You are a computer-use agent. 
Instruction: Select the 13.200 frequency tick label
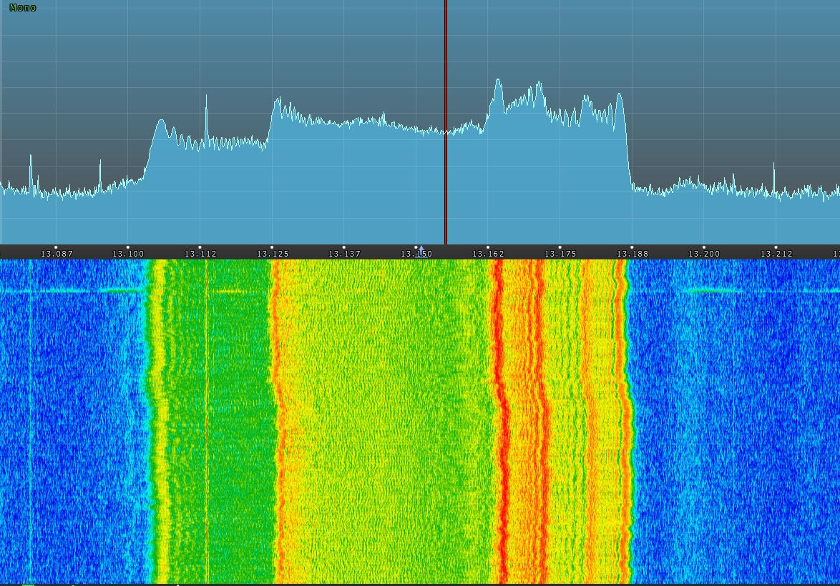(x=704, y=254)
